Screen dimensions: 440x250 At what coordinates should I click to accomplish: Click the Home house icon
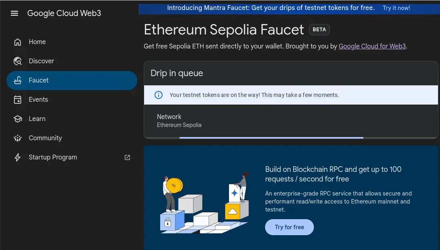tap(18, 42)
